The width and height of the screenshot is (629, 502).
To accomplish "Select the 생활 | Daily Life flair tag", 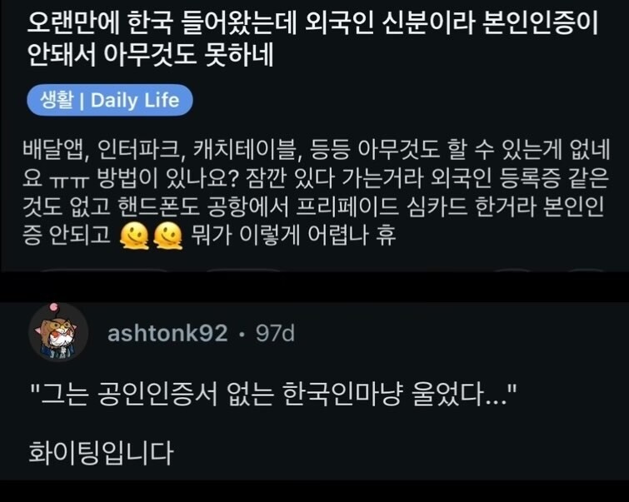I will [x=110, y=100].
